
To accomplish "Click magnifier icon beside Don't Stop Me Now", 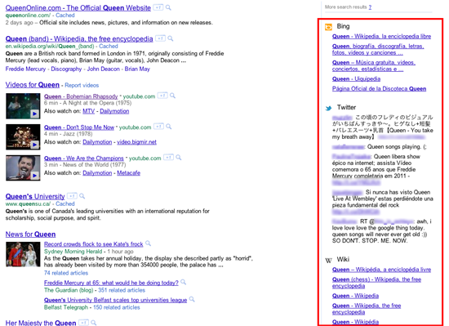I will [169, 127].
